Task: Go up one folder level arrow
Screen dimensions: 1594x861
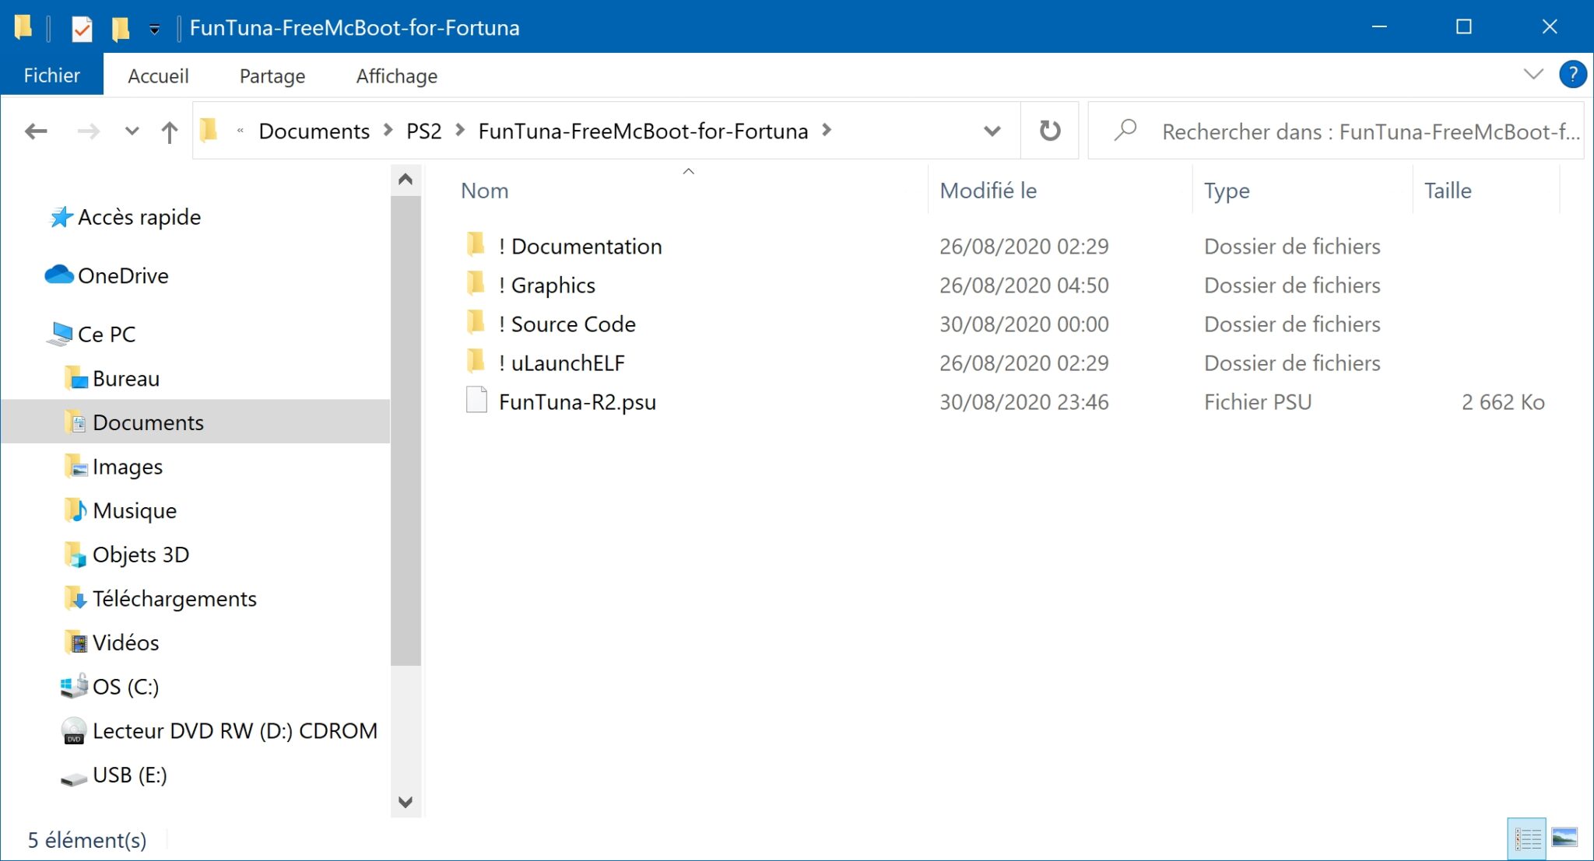Action: pyautogui.click(x=169, y=131)
